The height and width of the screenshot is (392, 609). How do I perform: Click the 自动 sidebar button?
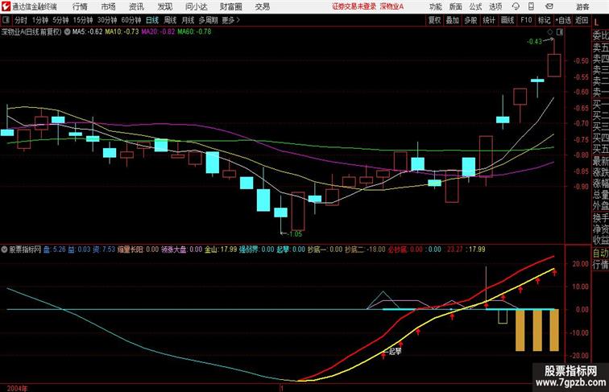click(600, 254)
